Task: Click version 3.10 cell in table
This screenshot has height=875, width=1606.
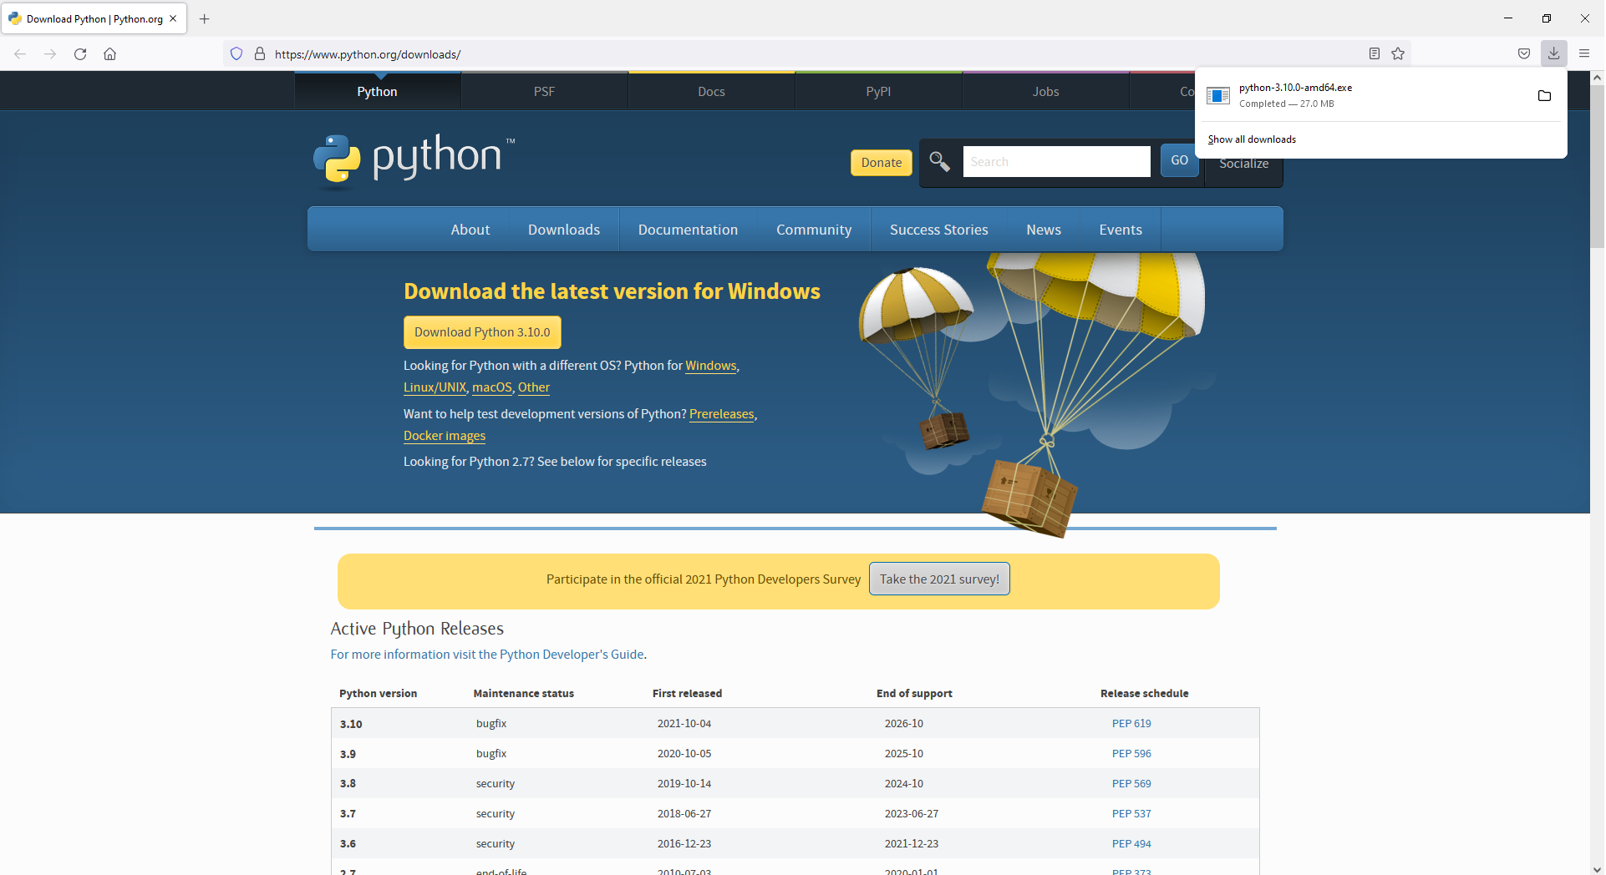Action: [351, 724]
